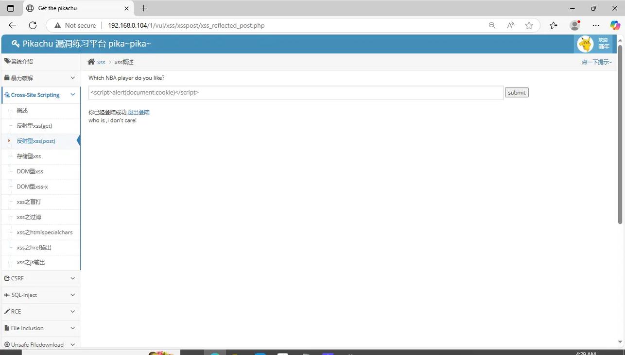Close the Get the pikachu tab
This screenshot has width=625, height=355.
[126, 8]
